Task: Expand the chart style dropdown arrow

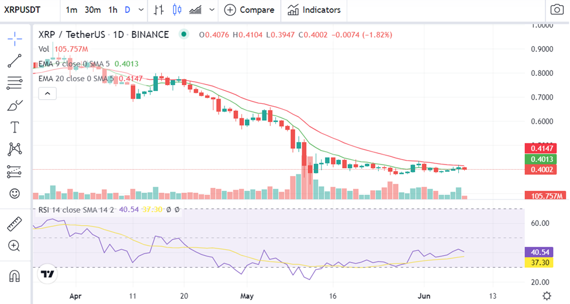Action: coord(212,10)
